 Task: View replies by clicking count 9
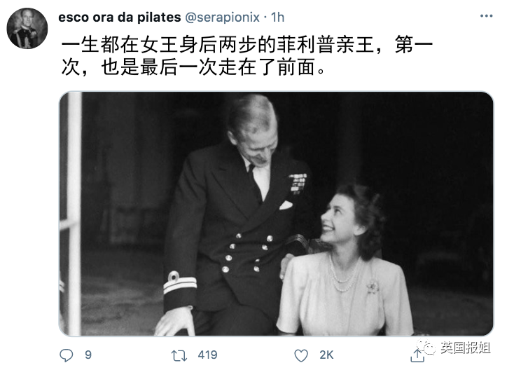[88, 355]
